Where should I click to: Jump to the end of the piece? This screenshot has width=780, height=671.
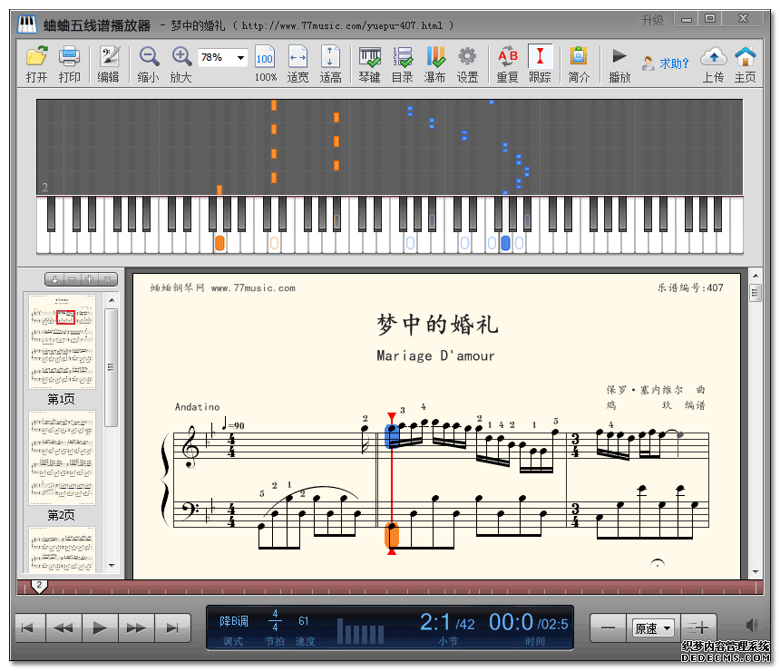pos(172,627)
